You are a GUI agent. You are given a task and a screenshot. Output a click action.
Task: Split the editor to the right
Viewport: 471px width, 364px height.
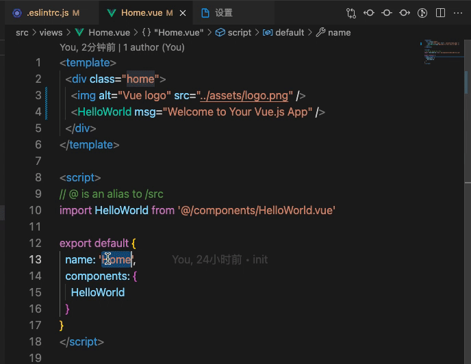tap(440, 13)
